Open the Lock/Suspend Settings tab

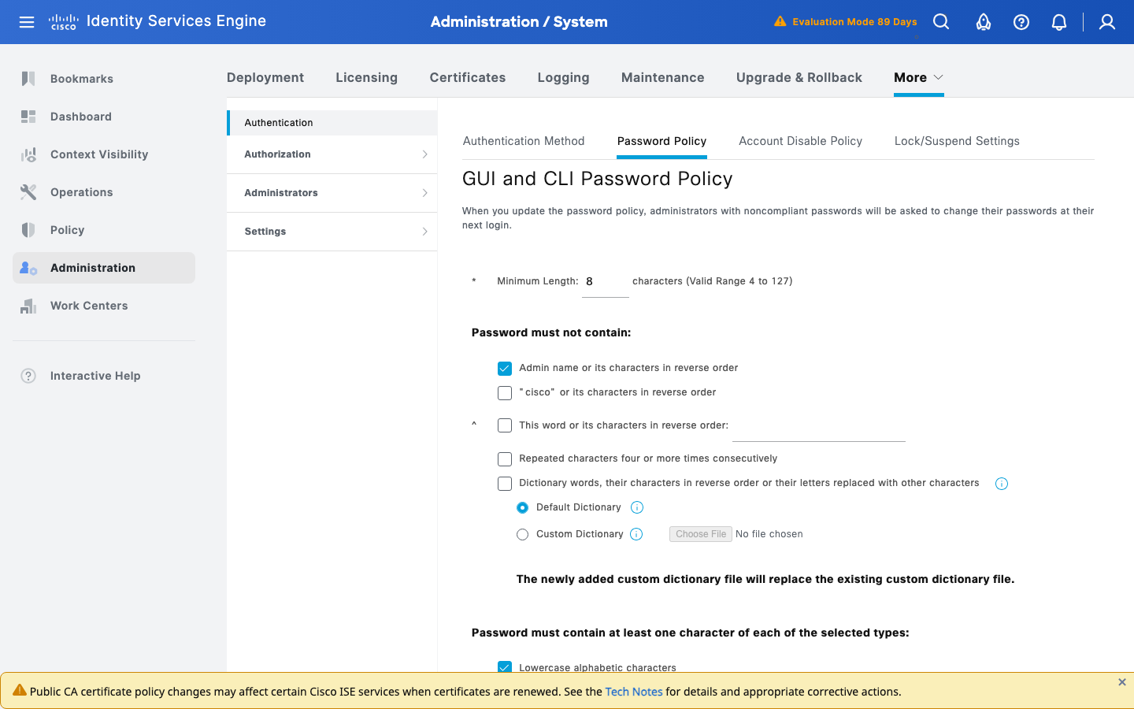(957, 141)
